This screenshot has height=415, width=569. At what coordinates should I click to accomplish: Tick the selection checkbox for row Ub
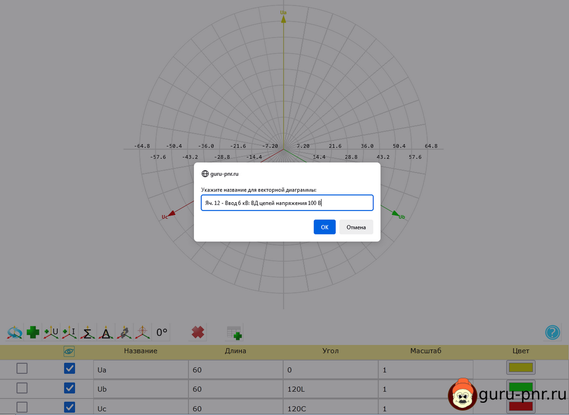(x=22, y=388)
